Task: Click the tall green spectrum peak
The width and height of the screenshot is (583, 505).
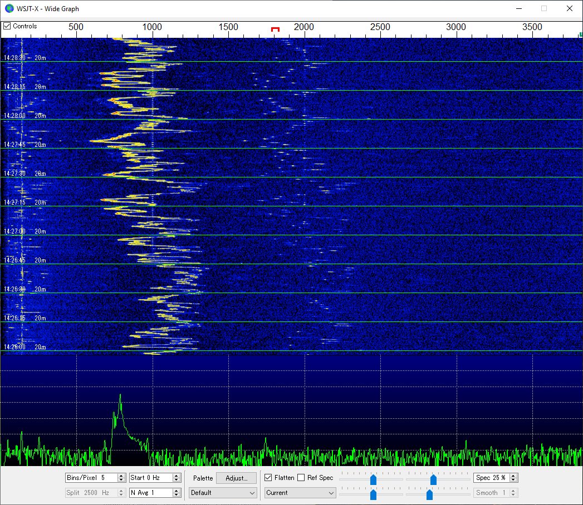Action: [120, 412]
